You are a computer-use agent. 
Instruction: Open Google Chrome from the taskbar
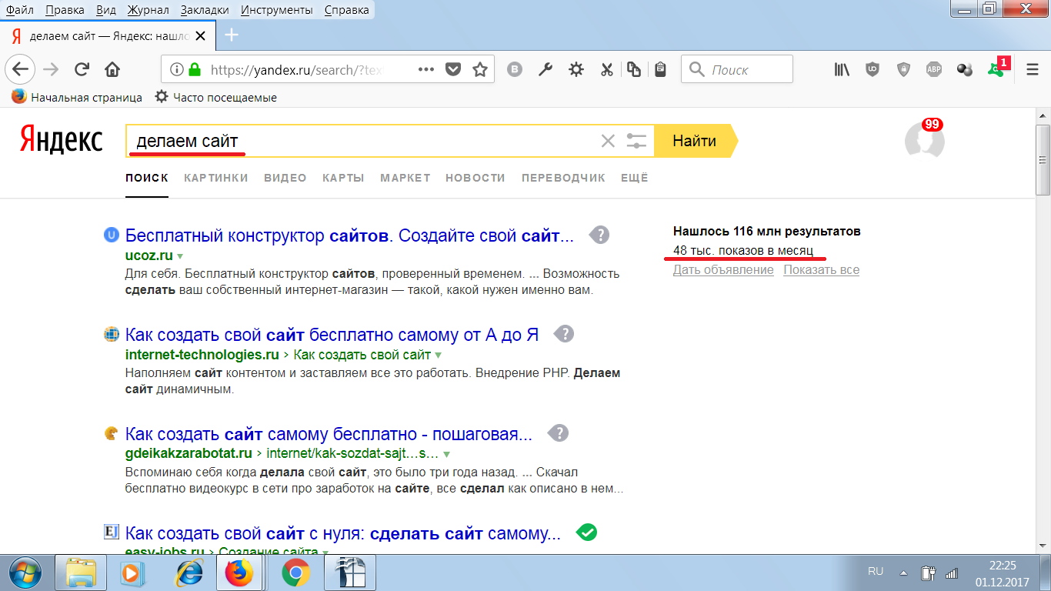[x=296, y=573]
